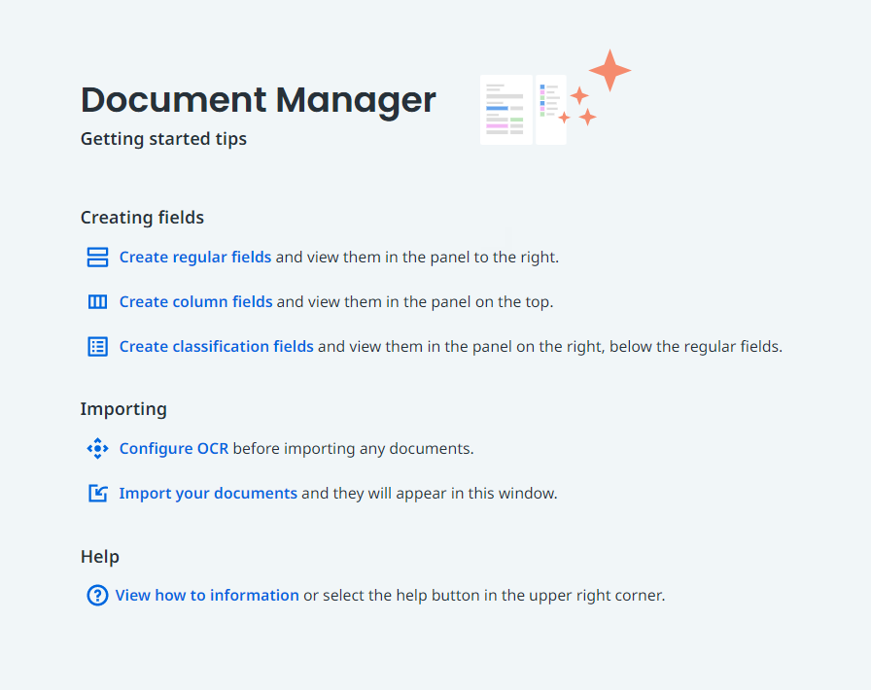Open the "View how to information" link
The image size is (871, 690).
(x=207, y=595)
